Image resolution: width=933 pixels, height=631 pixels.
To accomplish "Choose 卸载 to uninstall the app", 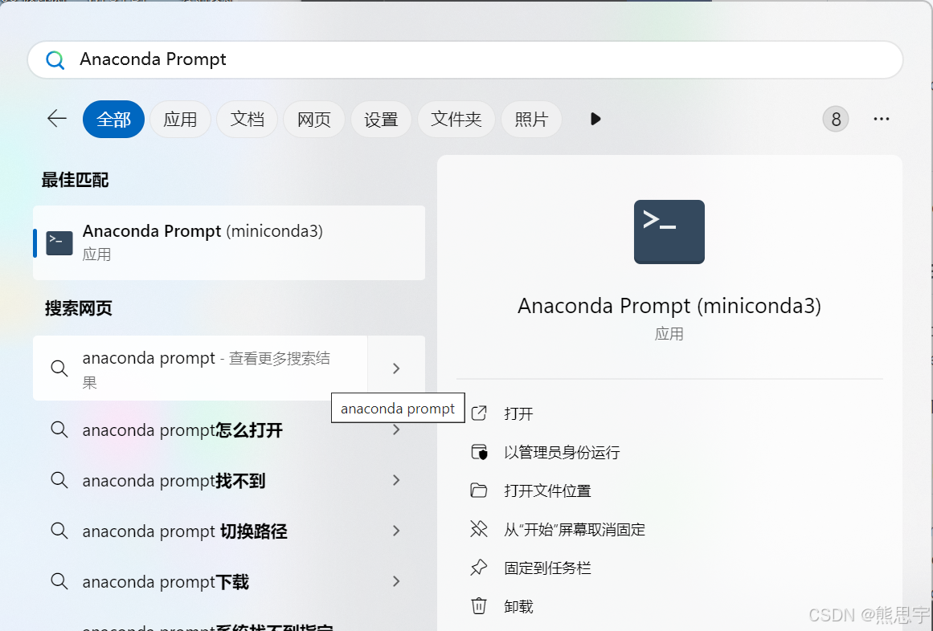I will click(x=518, y=607).
